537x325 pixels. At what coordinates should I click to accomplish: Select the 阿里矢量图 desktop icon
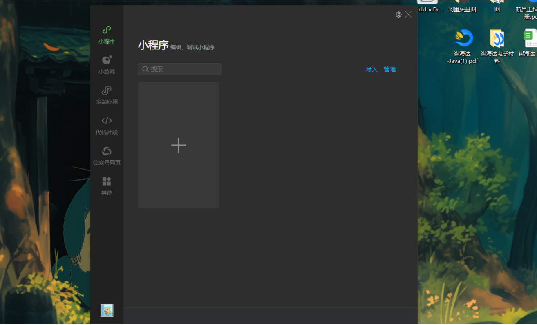tap(462, 7)
